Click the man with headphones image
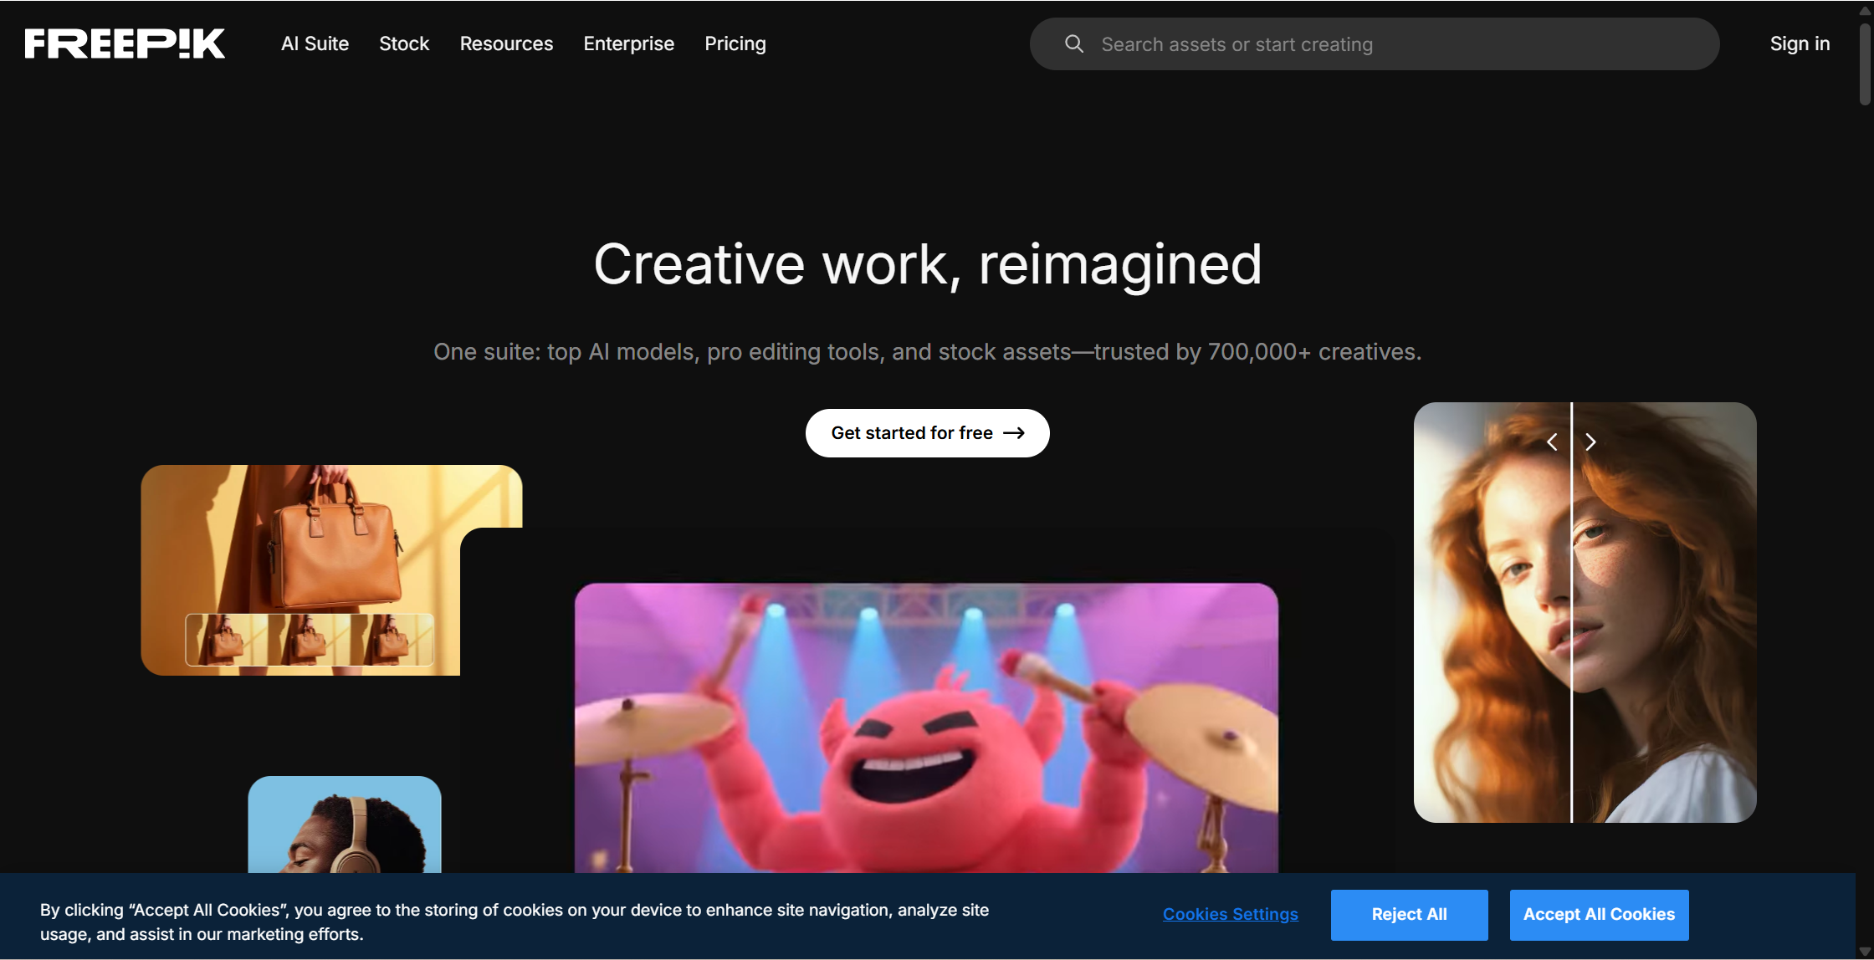 point(345,825)
